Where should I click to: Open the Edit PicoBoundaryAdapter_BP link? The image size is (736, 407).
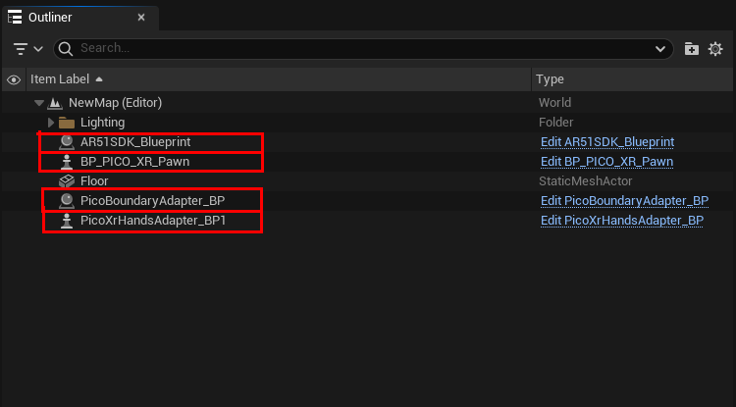click(x=624, y=201)
